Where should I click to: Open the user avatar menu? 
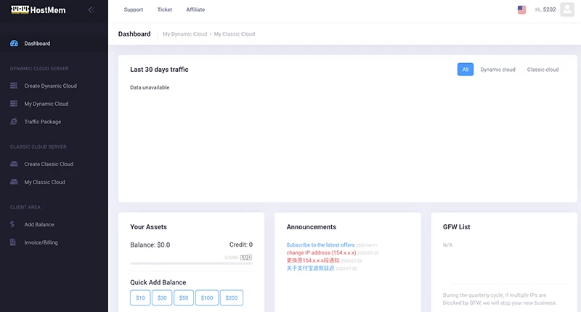567,9
